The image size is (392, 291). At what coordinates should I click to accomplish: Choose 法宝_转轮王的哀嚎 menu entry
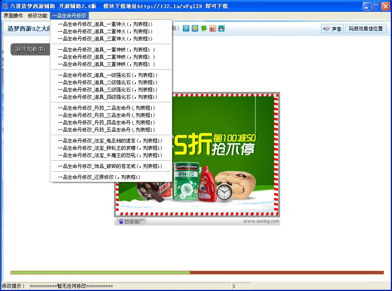pyautogui.click(x=111, y=148)
